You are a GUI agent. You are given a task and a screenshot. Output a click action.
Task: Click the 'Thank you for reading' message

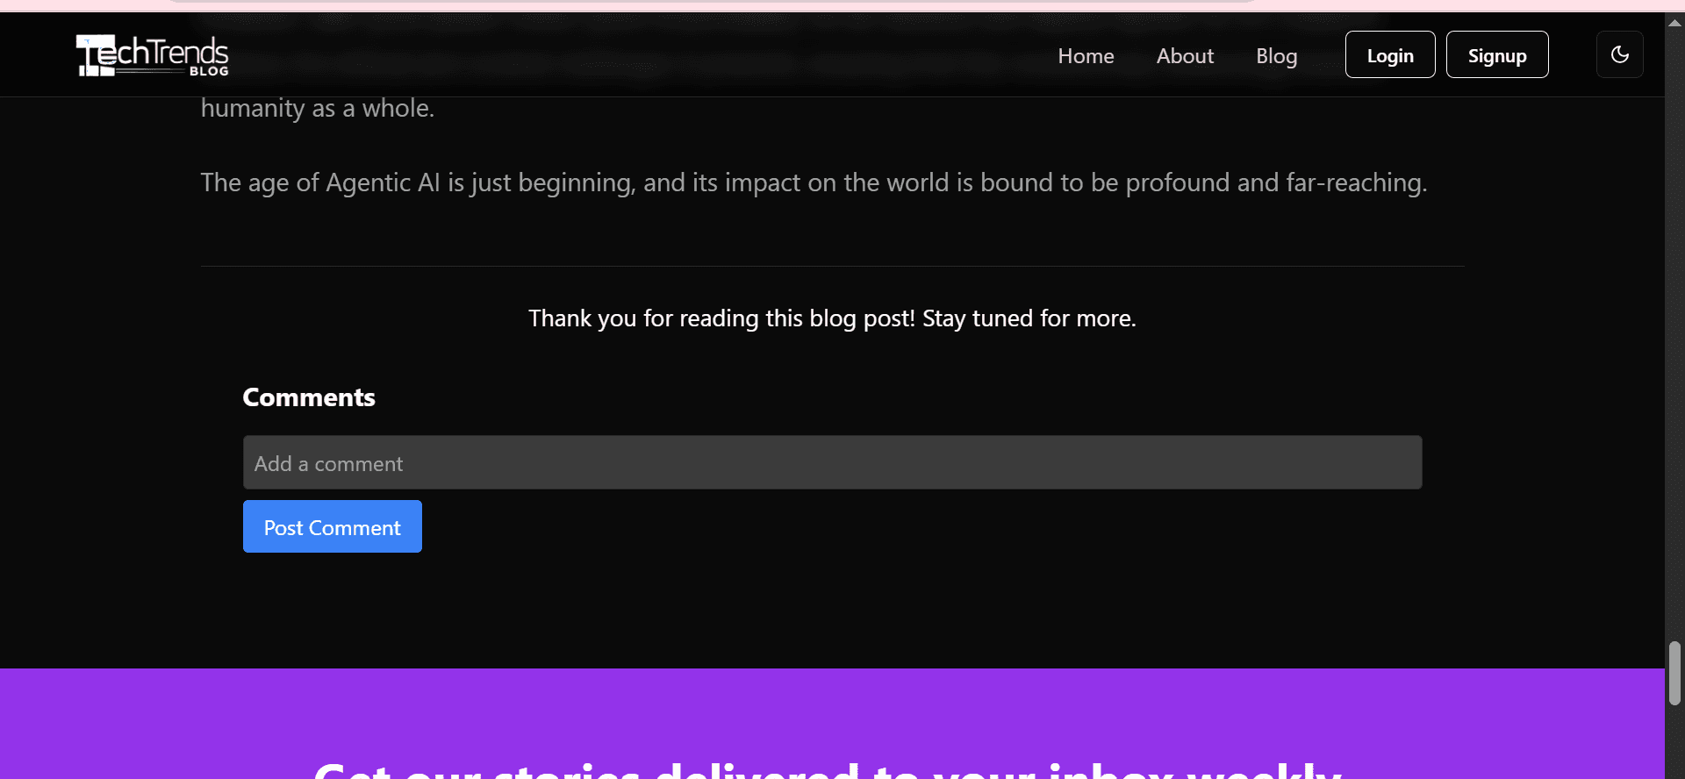(832, 318)
